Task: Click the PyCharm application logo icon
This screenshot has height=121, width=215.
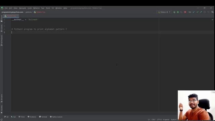Action: pyautogui.click(x=2, y=8)
